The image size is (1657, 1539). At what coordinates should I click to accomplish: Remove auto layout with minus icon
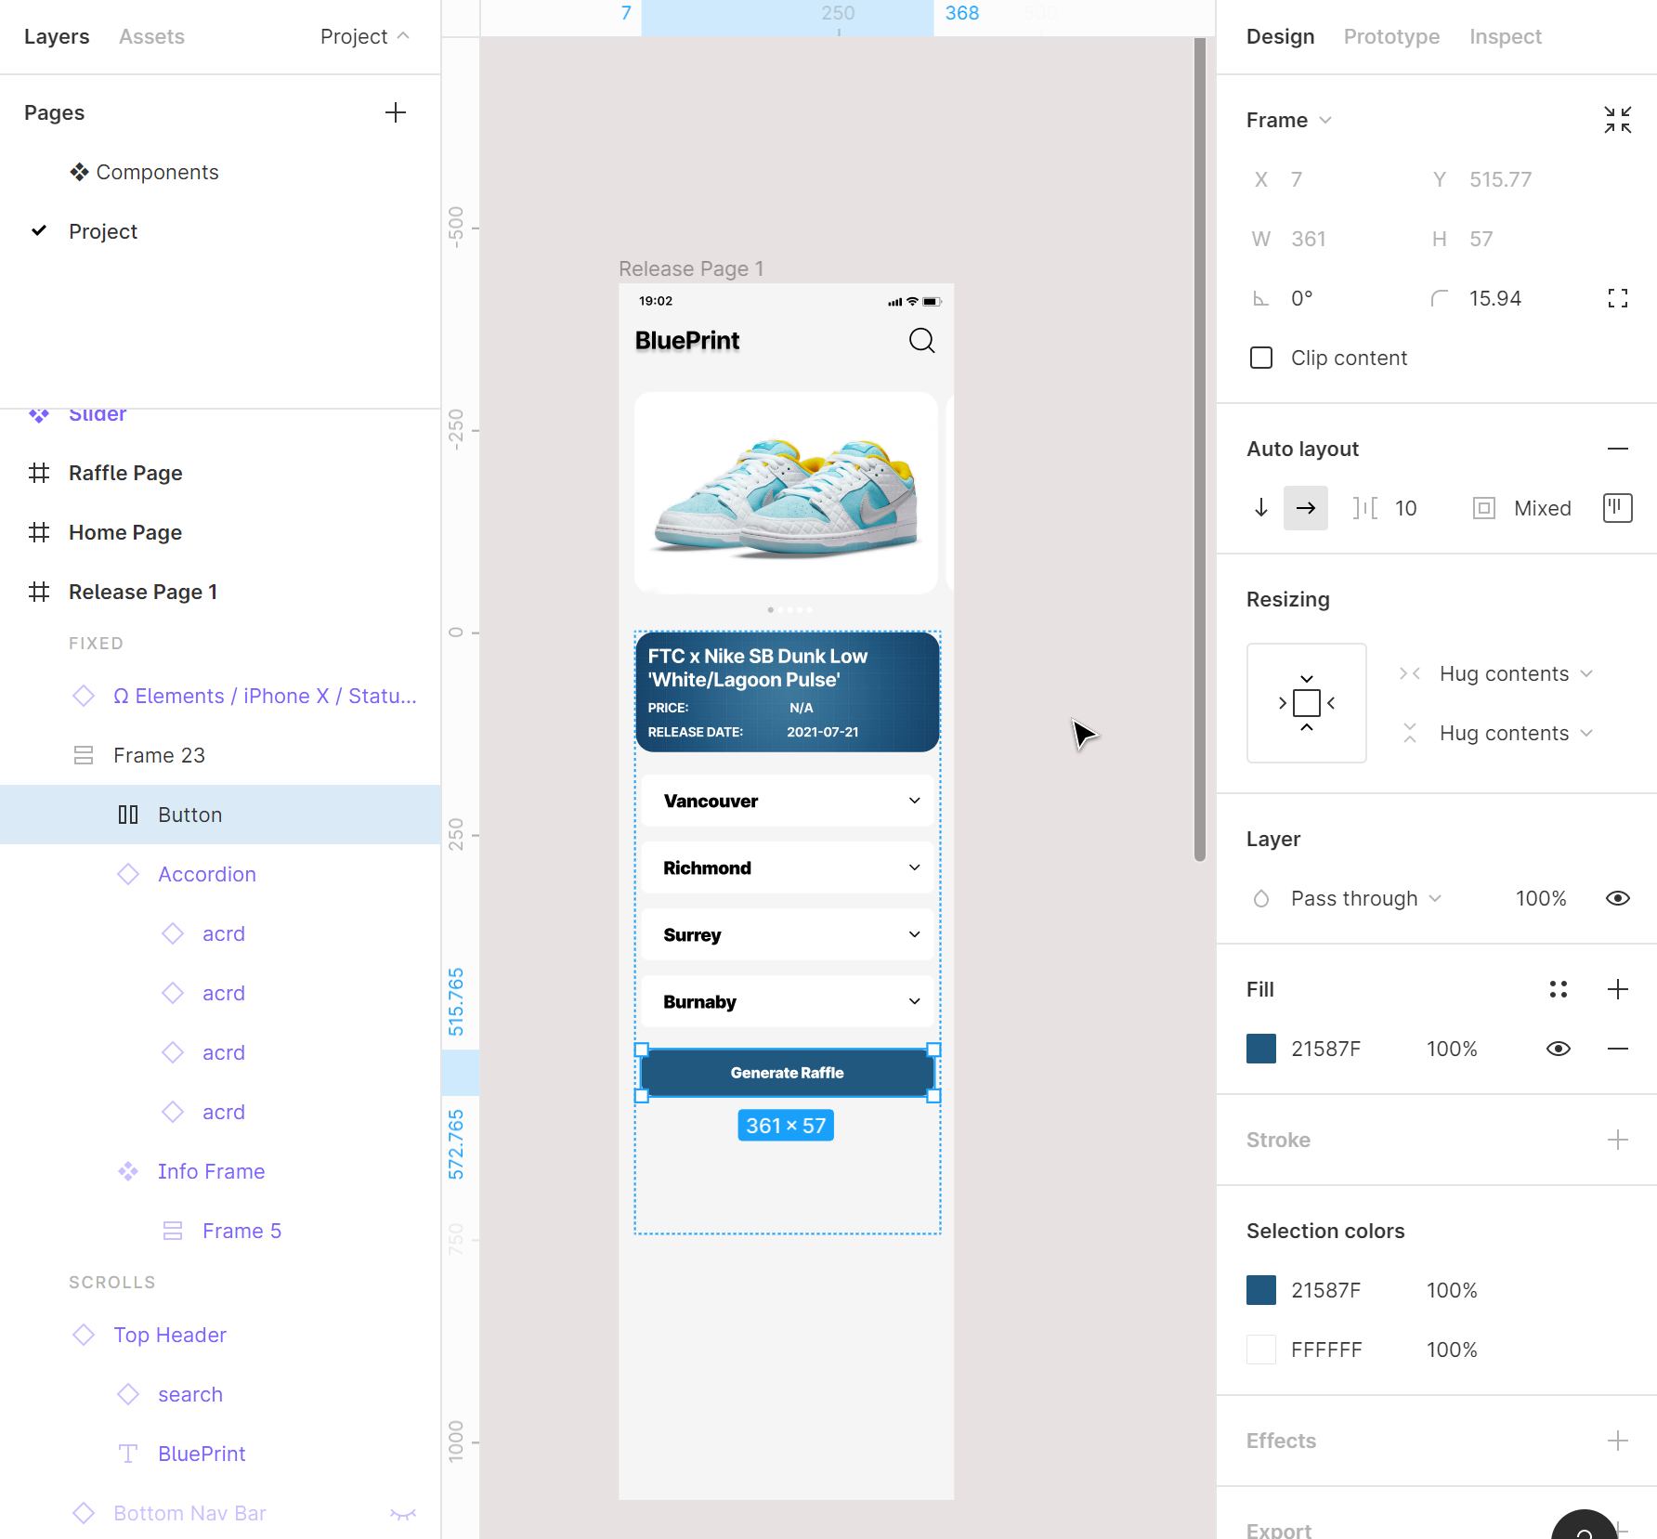(x=1617, y=449)
